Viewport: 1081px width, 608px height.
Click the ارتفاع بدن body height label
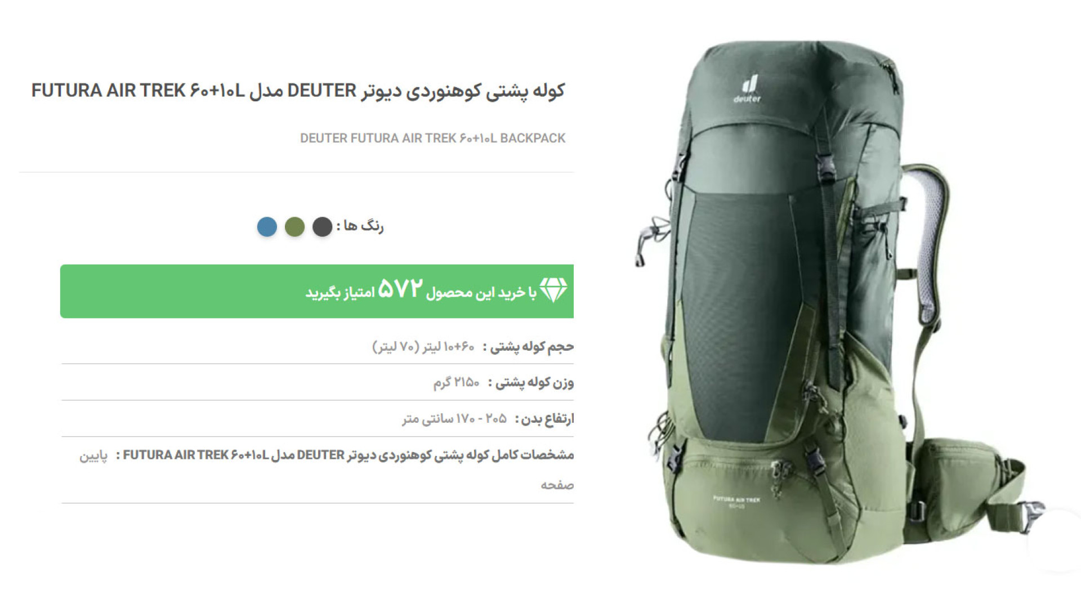(544, 419)
